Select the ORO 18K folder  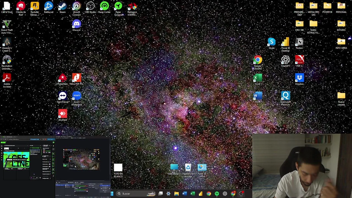pyautogui.click(x=299, y=25)
